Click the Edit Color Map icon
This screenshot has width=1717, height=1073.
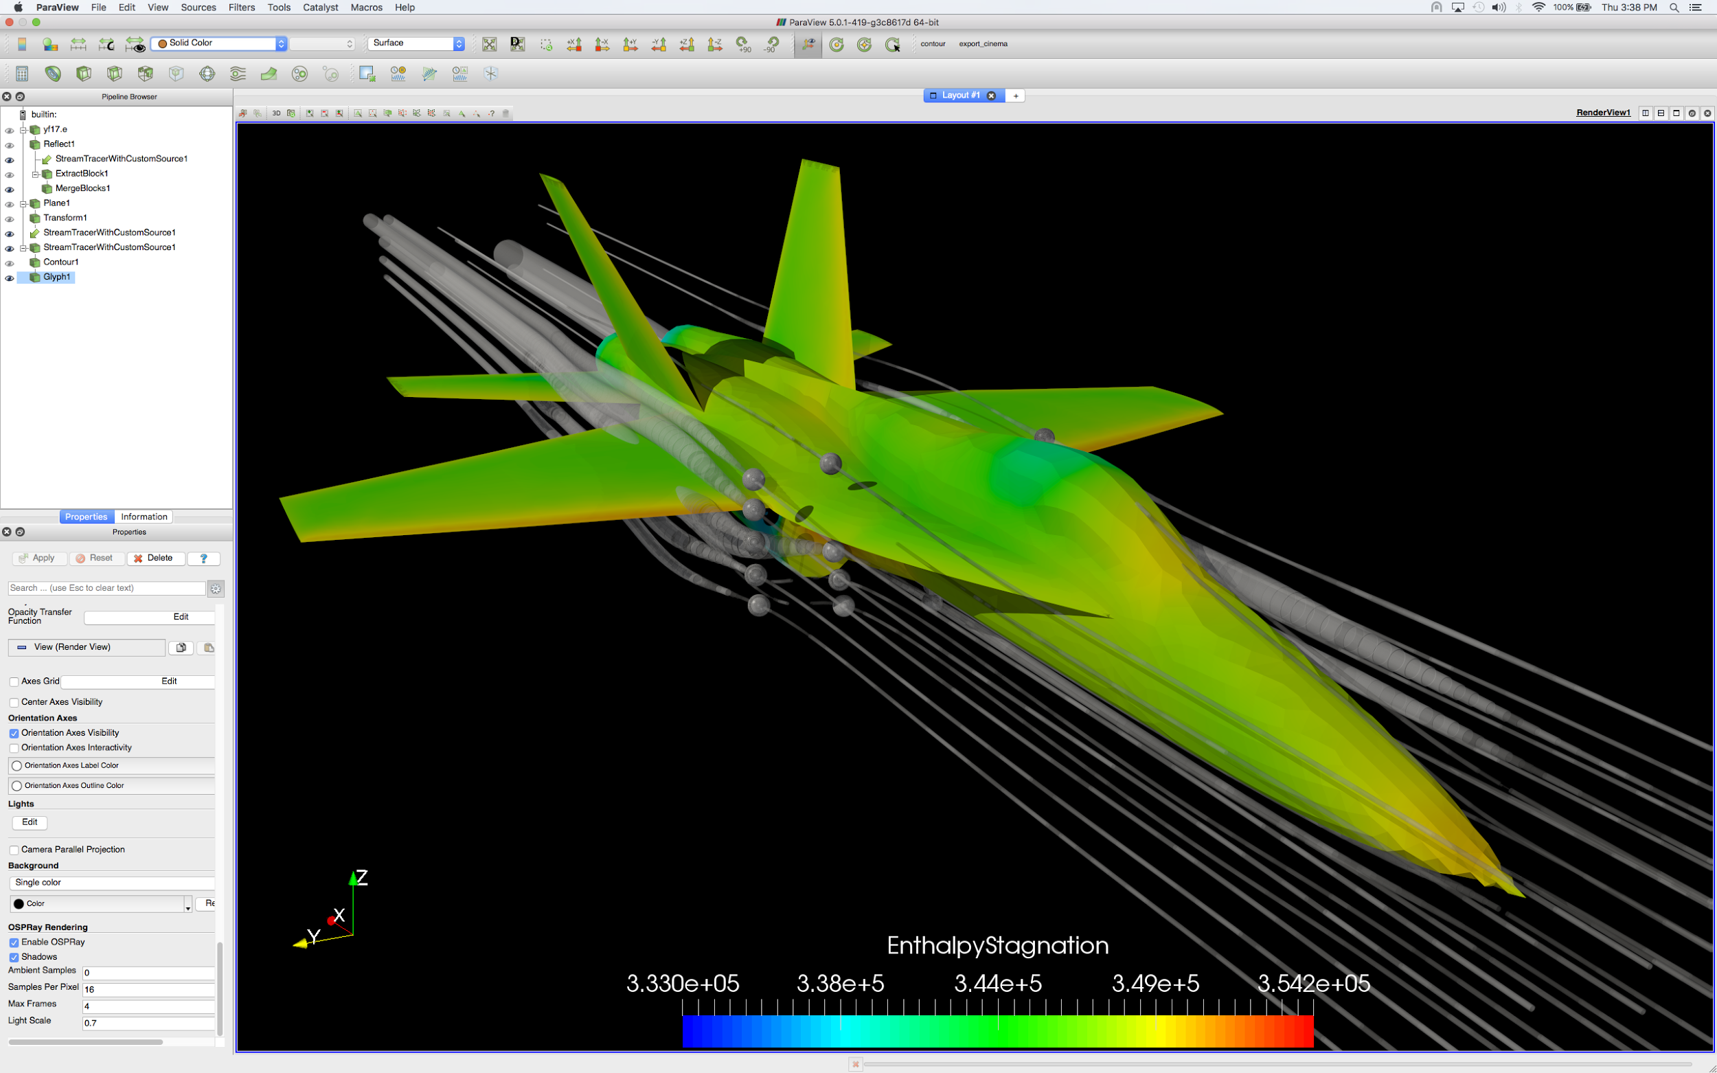pos(49,44)
